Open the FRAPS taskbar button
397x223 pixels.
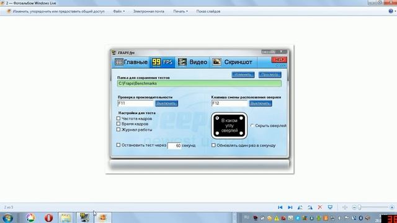(x=84, y=217)
